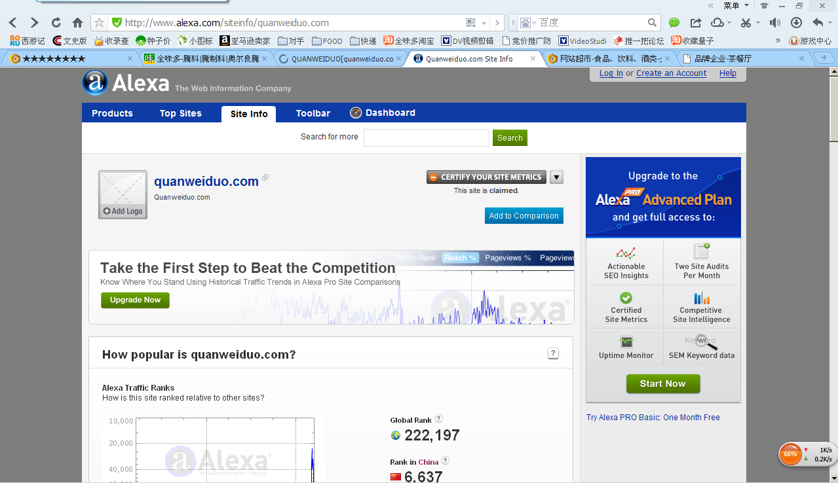The height and width of the screenshot is (483, 838).
Task: Open the external link icon beside quanweiduo.com
Action: click(x=265, y=178)
